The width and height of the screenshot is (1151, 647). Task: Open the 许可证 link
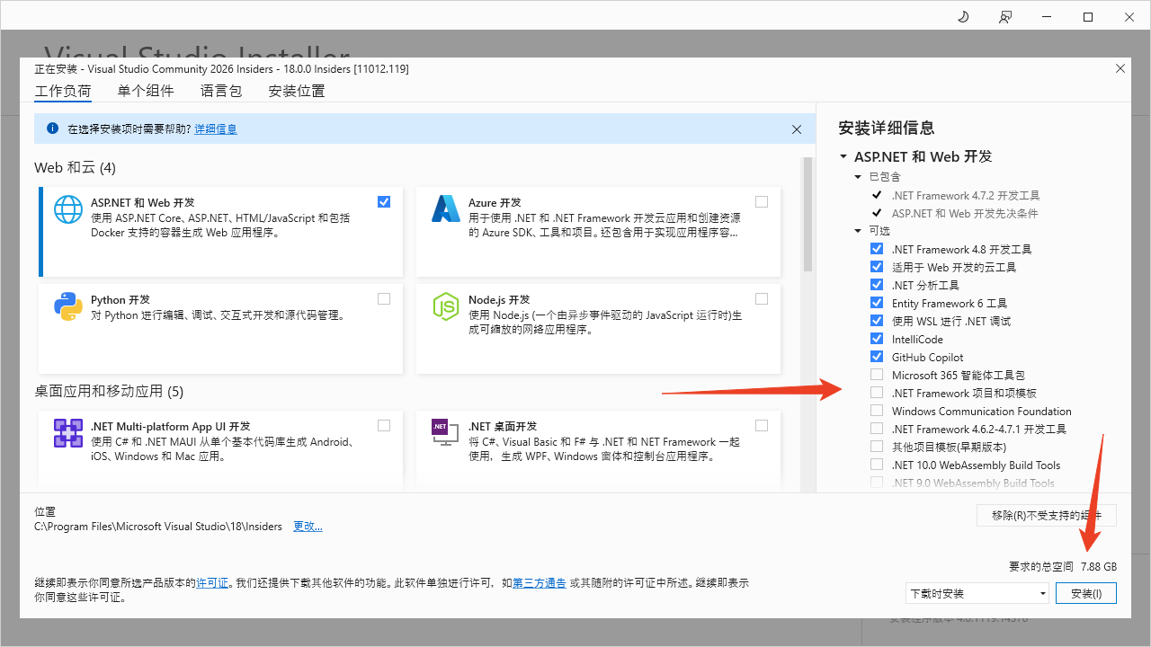(212, 583)
